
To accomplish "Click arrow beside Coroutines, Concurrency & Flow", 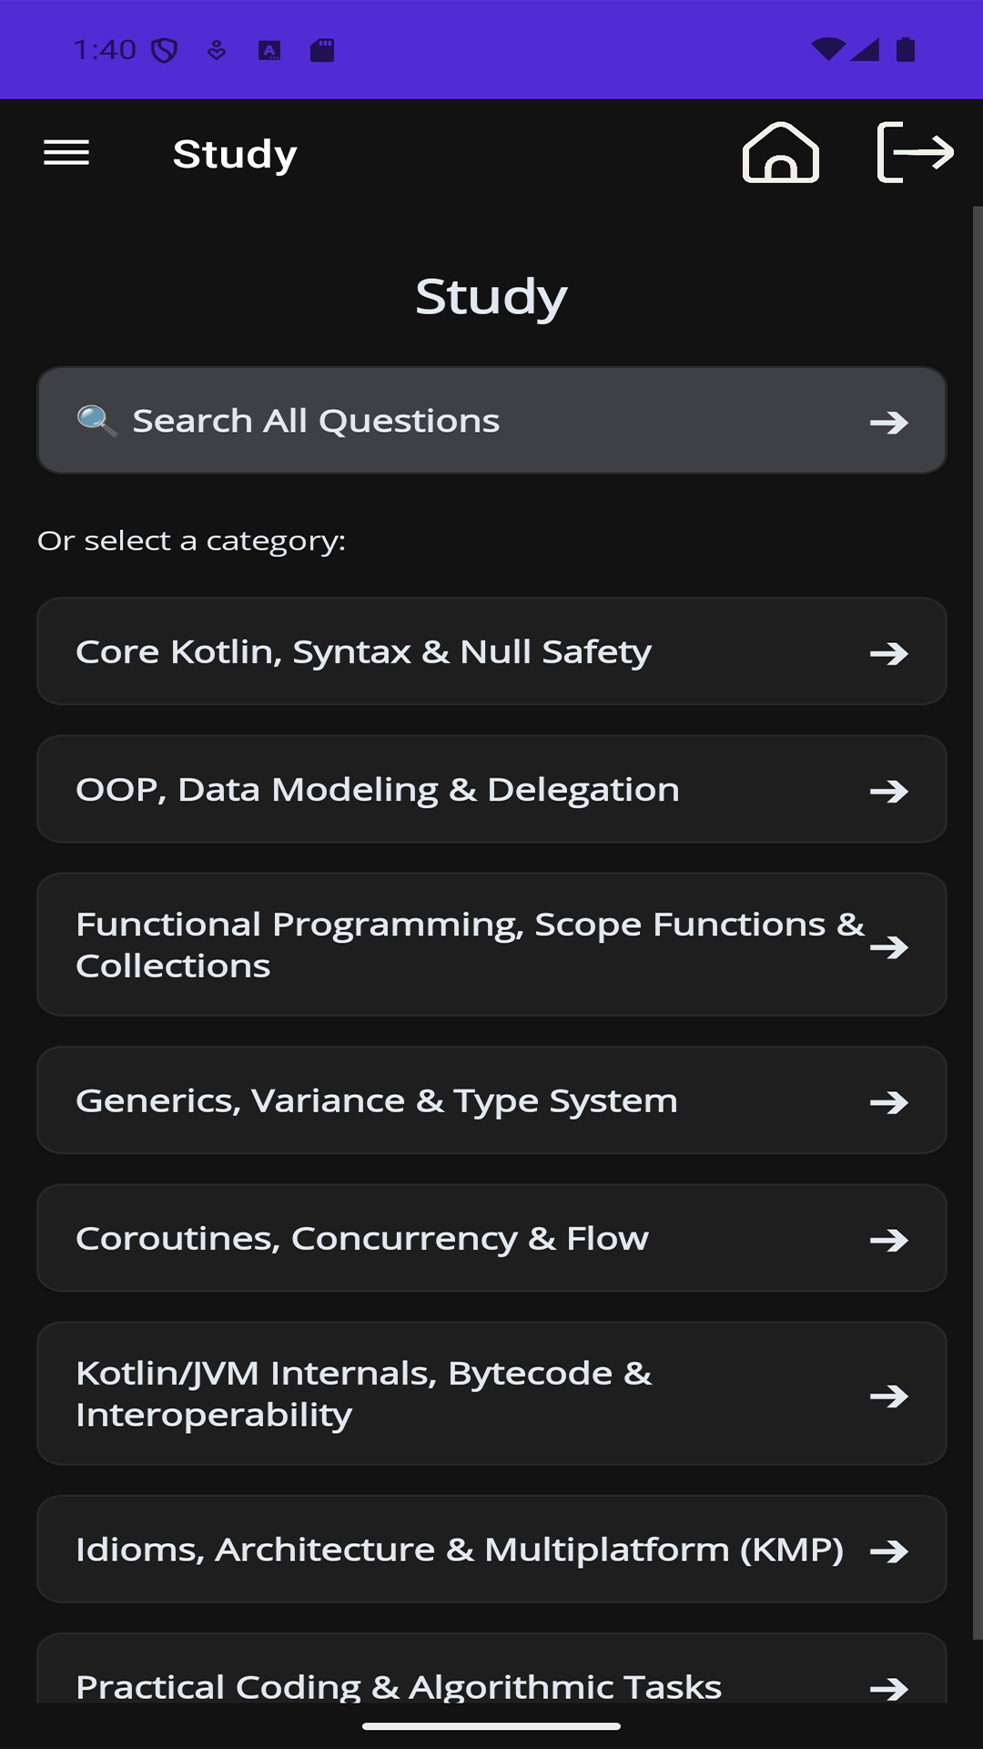I will [888, 1240].
